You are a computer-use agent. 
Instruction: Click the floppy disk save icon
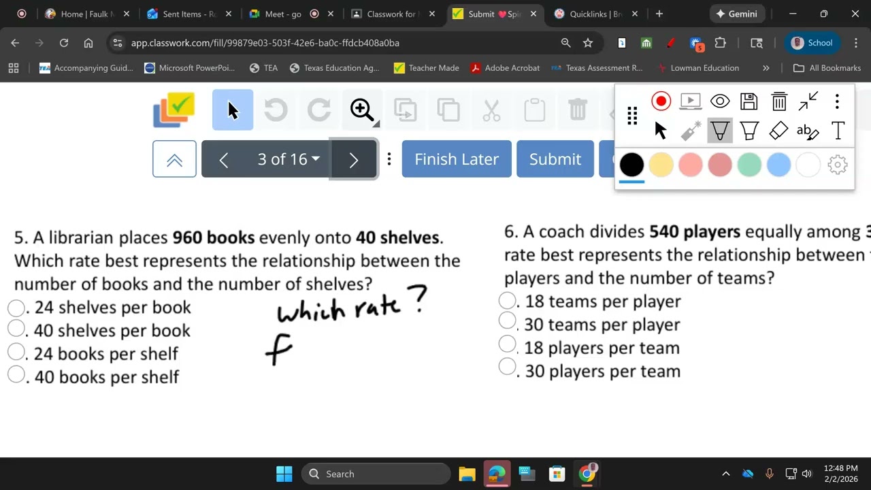pyautogui.click(x=749, y=101)
